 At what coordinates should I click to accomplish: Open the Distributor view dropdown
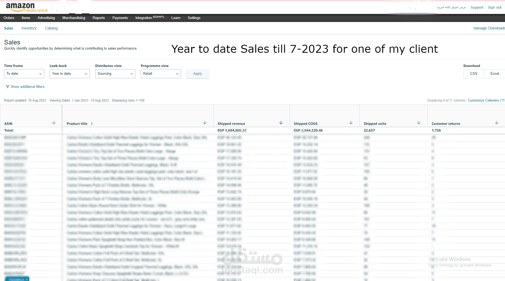[x=115, y=74]
